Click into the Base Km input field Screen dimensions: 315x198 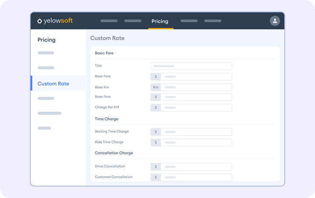click(196, 87)
